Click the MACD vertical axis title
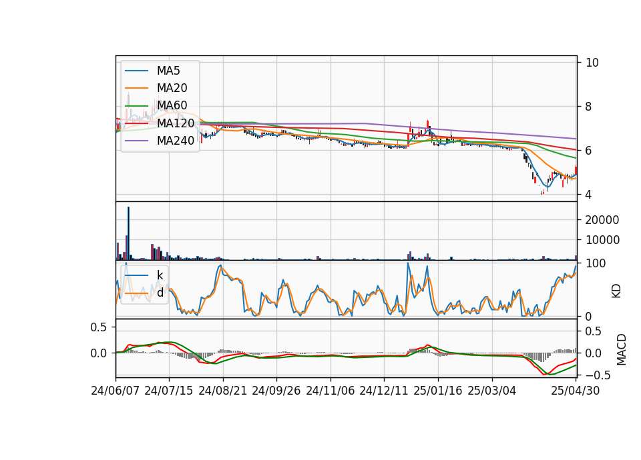Viewport: 641px width, 460px height. click(x=622, y=349)
